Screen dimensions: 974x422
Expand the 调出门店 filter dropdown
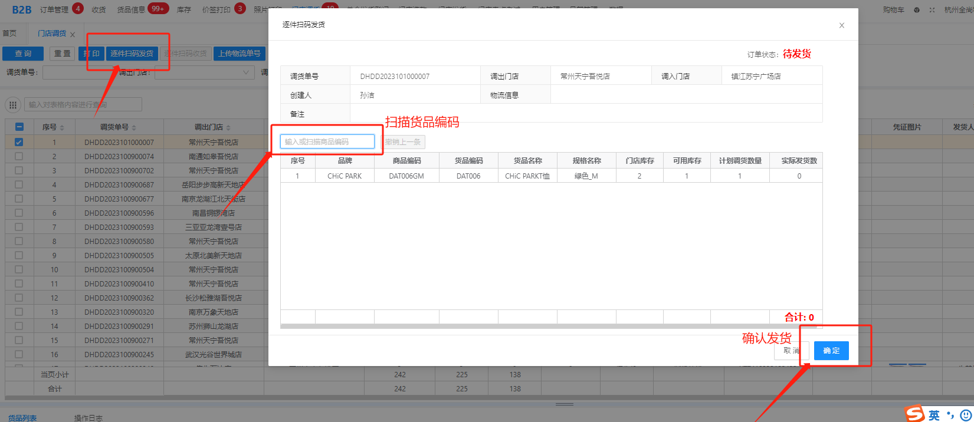pos(246,72)
